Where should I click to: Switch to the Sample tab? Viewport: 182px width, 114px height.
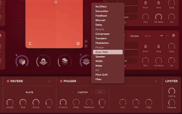(x=135, y=36)
